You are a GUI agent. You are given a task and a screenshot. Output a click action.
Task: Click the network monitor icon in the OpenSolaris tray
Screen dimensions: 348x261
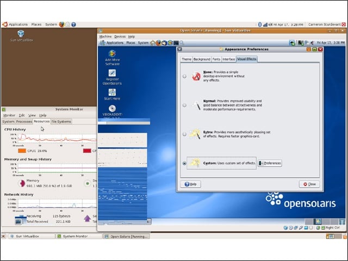pos(301,43)
